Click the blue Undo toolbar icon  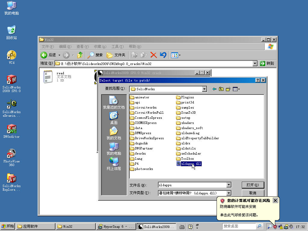(x=163, y=55)
